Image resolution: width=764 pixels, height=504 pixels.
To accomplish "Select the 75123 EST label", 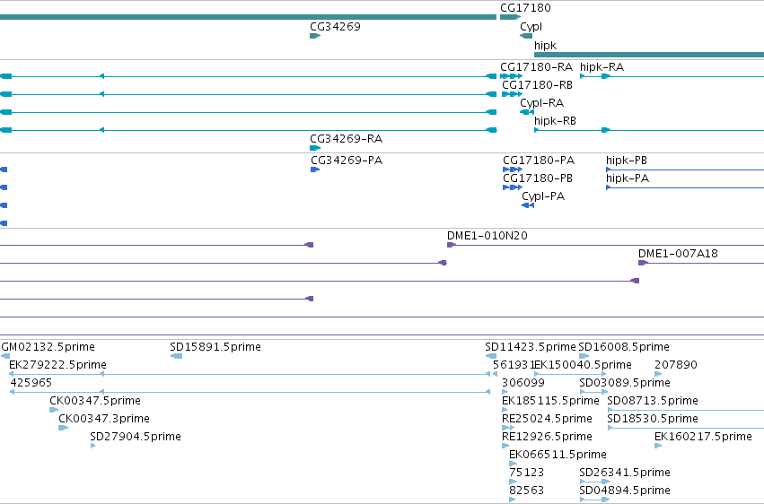I will (x=527, y=473).
